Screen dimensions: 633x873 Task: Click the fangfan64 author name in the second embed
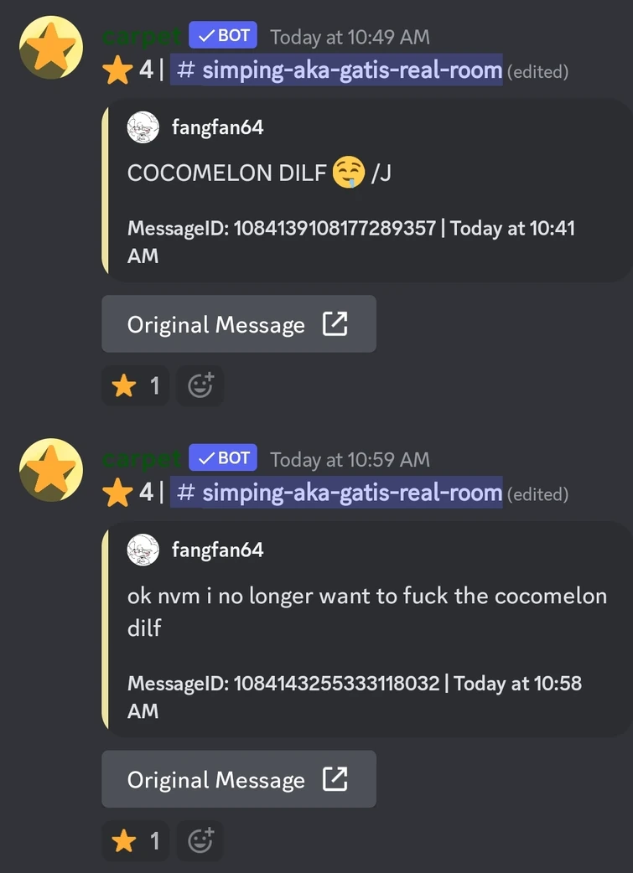click(x=217, y=550)
